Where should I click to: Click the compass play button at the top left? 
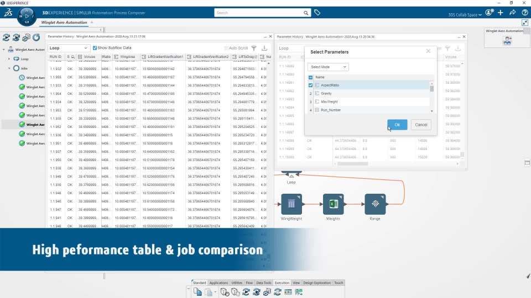[27, 16]
